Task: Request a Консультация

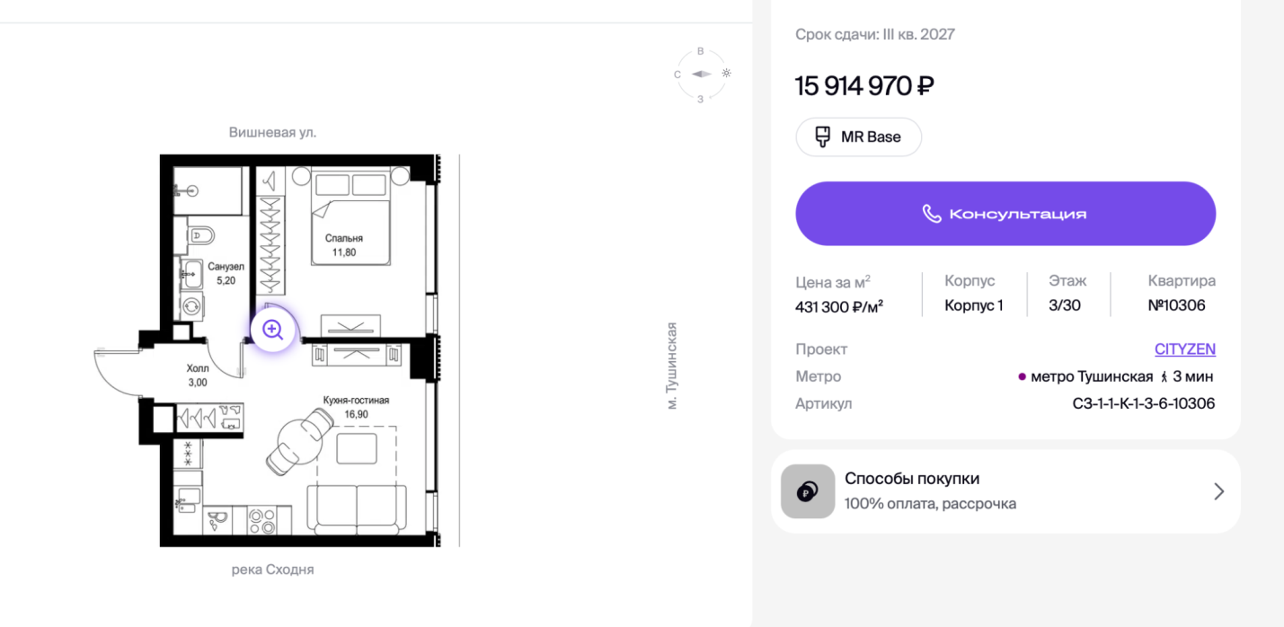Action: (1005, 214)
